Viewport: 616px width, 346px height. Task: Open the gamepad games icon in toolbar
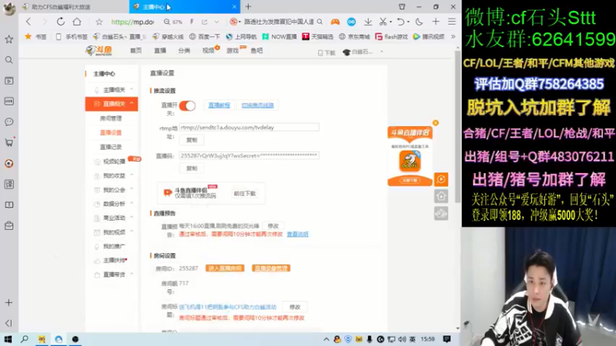pyautogui.click(x=335, y=22)
